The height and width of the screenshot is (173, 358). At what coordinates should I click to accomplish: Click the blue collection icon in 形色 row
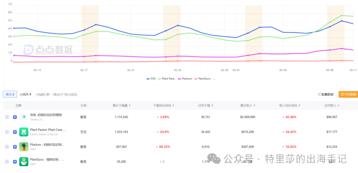point(15,117)
